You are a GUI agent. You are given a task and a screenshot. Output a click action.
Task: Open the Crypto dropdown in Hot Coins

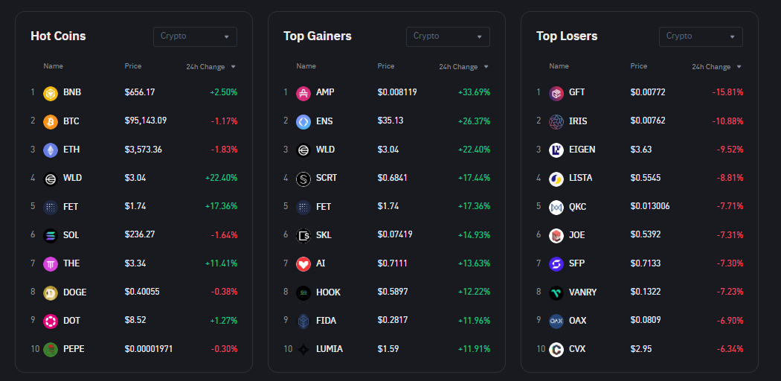click(x=195, y=36)
